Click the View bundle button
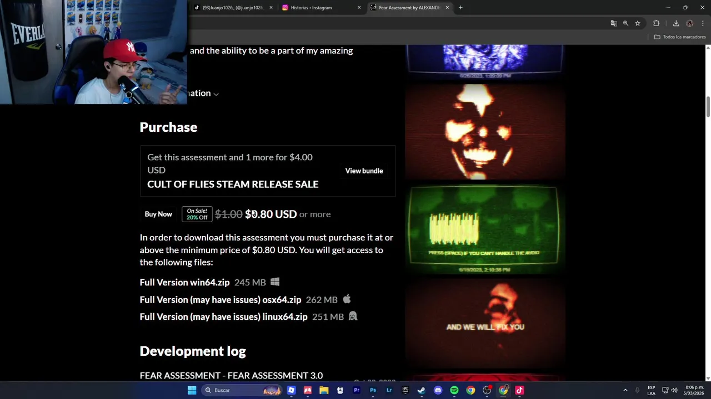The width and height of the screenshot is (711, 399). tap(364, 171)
